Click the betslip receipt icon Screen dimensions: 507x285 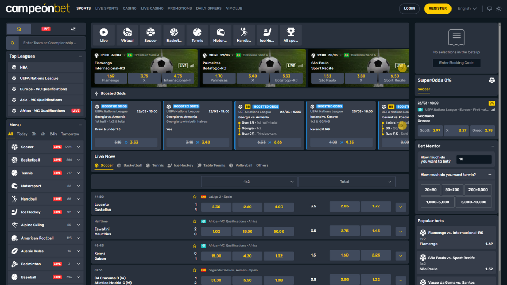coord(456,37)
